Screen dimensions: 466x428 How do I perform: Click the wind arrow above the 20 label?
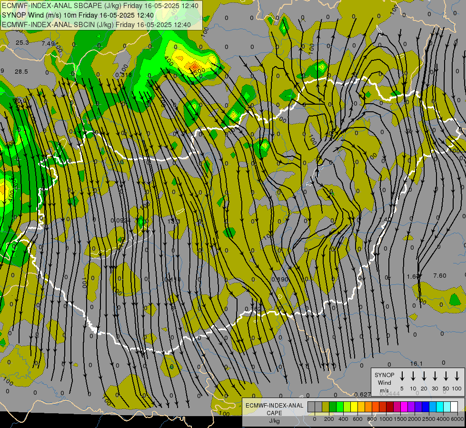tap(424, 376)
